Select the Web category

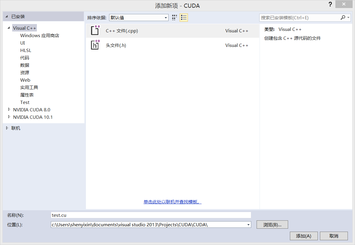pos(25,80)
